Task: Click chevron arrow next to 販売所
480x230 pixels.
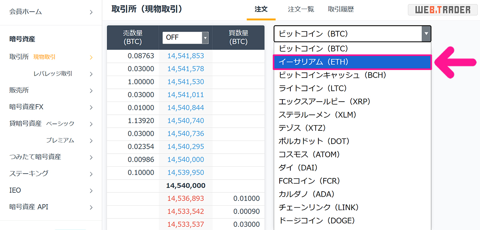Action: tap(91, 90)
